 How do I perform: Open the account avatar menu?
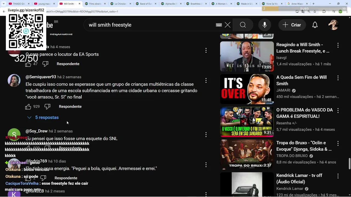point(333,25)
